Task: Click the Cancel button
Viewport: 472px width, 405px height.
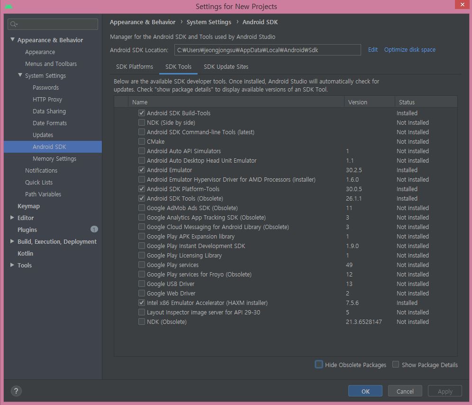Action: [405, 391]
